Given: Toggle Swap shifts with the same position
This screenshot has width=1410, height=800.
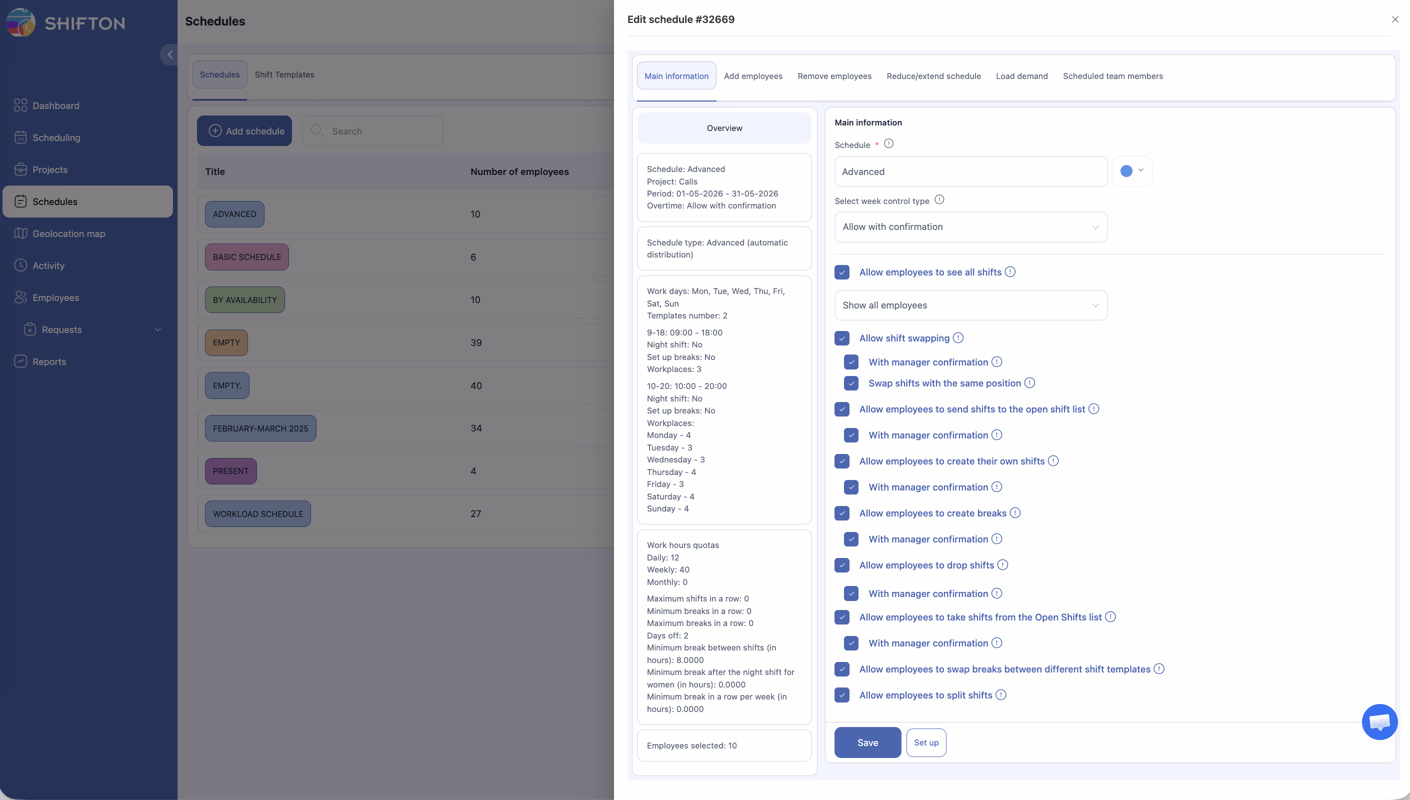Looking at the screenshot, I should [851, 383].
